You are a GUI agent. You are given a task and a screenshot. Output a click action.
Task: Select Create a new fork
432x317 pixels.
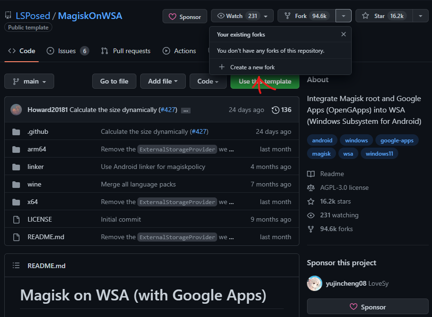coord(280,67)
